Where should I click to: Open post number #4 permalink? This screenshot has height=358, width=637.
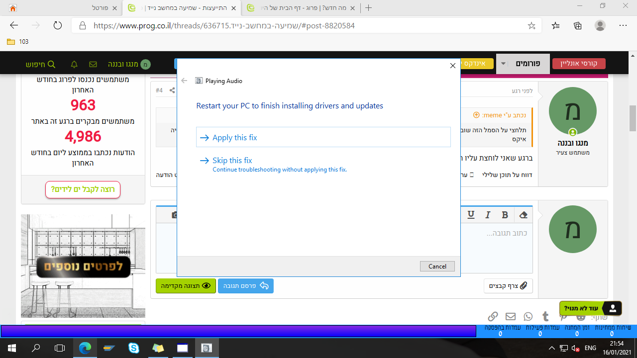click(159, 90)
